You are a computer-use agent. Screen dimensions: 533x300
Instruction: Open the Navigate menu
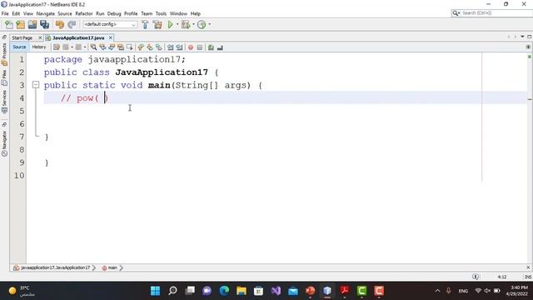(x=46, y=13)
